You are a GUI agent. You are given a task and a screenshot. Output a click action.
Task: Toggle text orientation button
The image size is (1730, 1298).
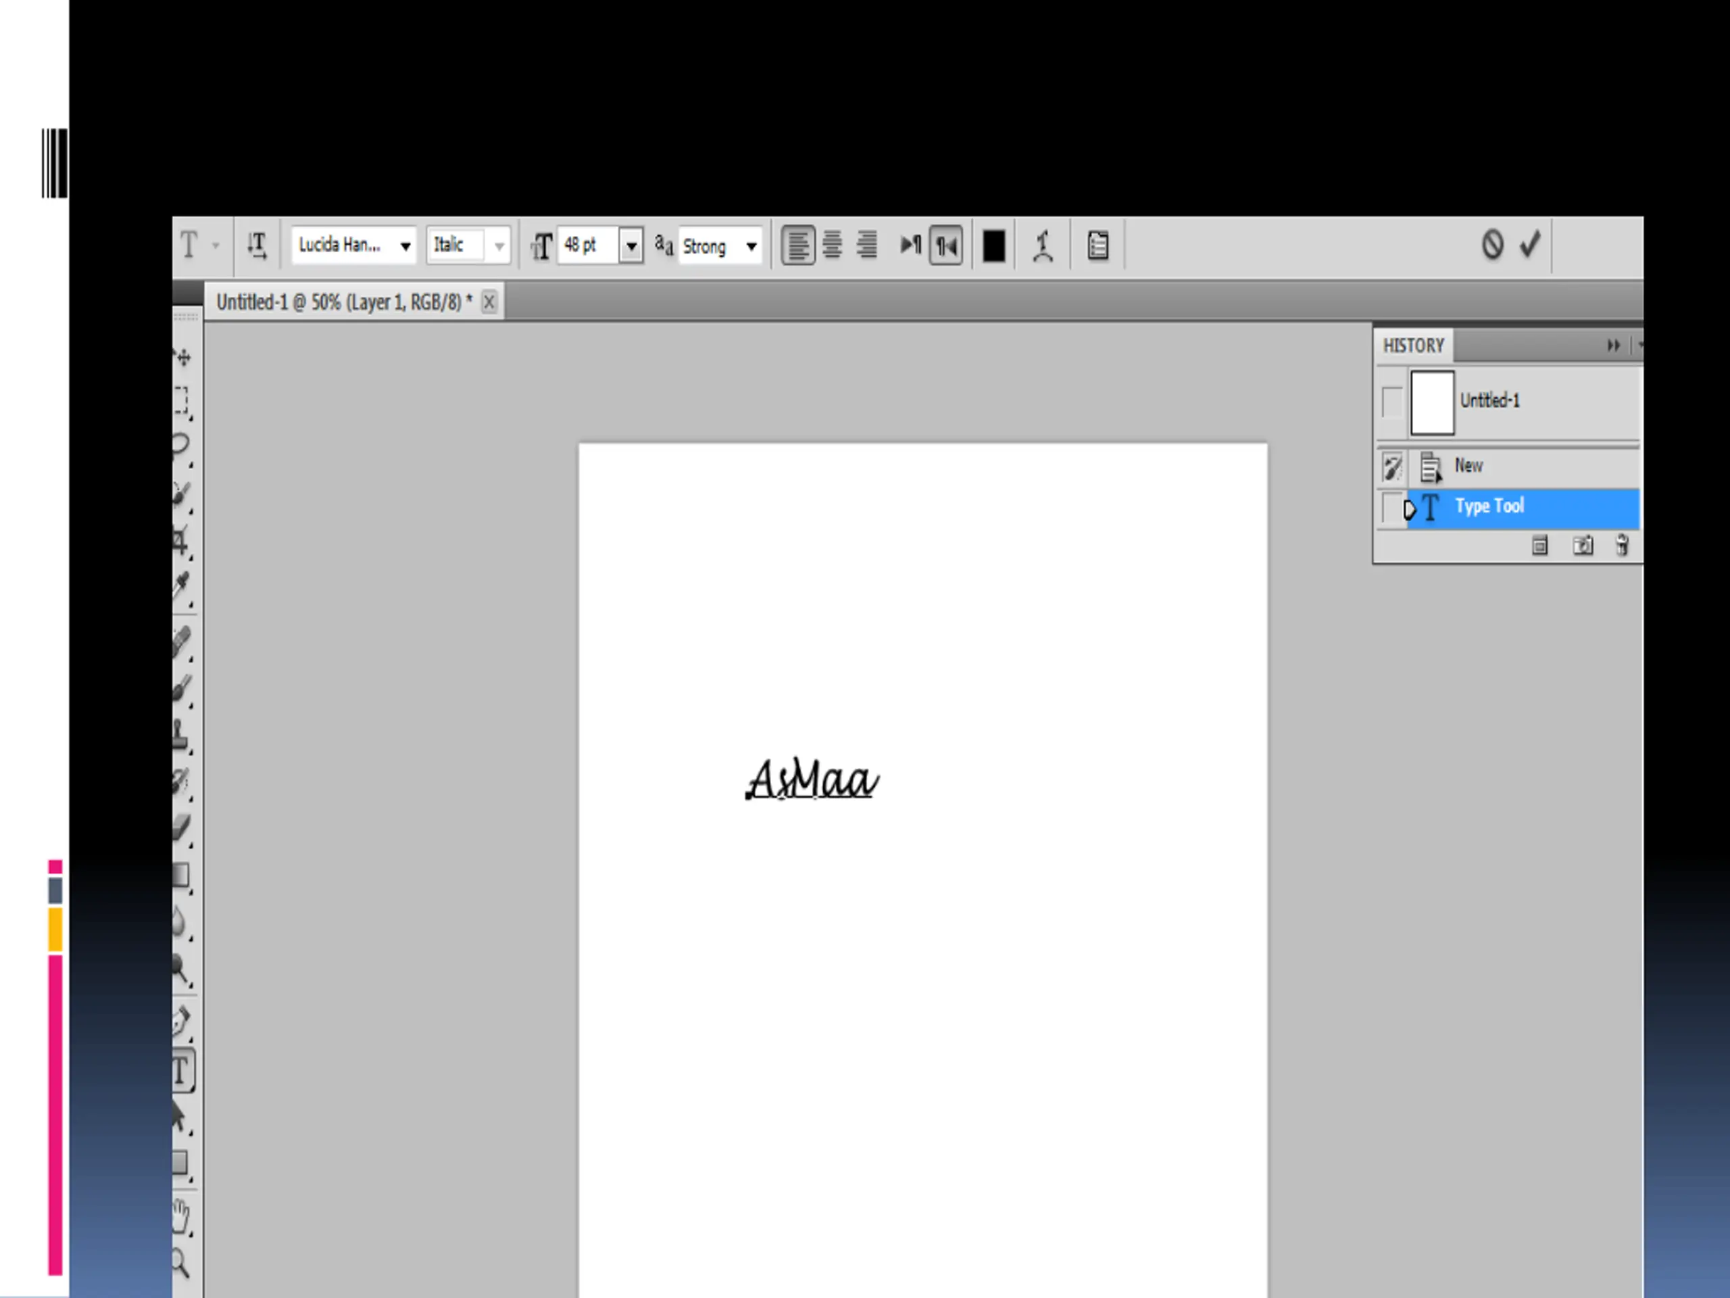click(257, 245)
